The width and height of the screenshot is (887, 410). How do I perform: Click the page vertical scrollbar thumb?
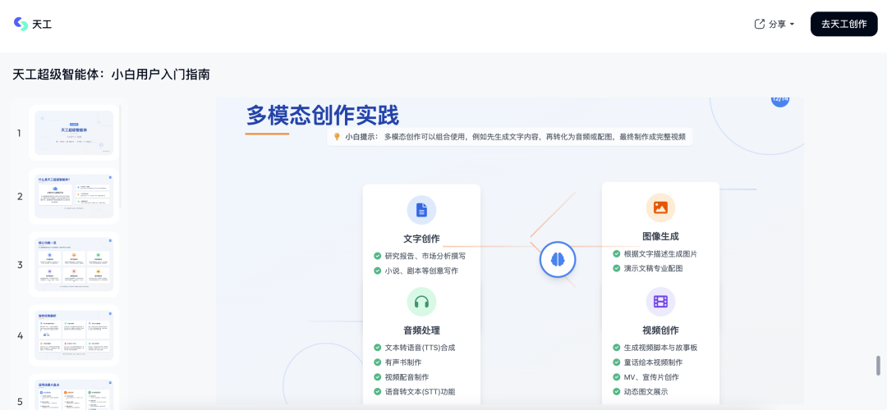point(878,366)
